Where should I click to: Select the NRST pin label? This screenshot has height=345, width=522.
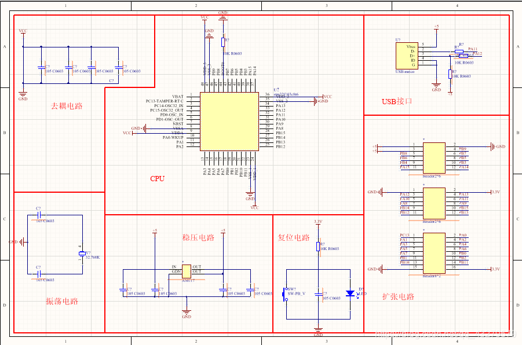pos(178,124)
